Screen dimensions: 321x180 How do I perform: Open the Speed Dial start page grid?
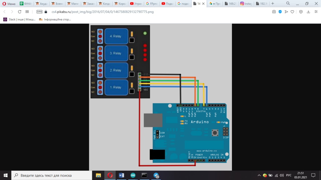point(27,12)
